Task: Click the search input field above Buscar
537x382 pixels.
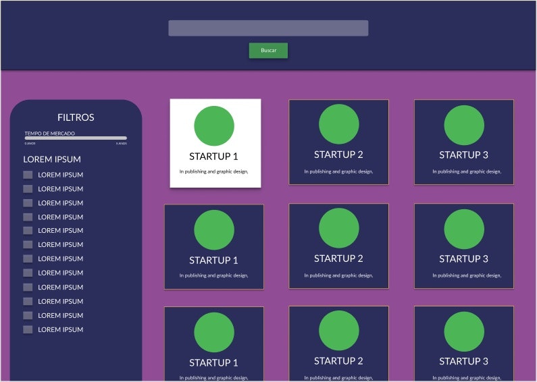Action: pos(268,28)
